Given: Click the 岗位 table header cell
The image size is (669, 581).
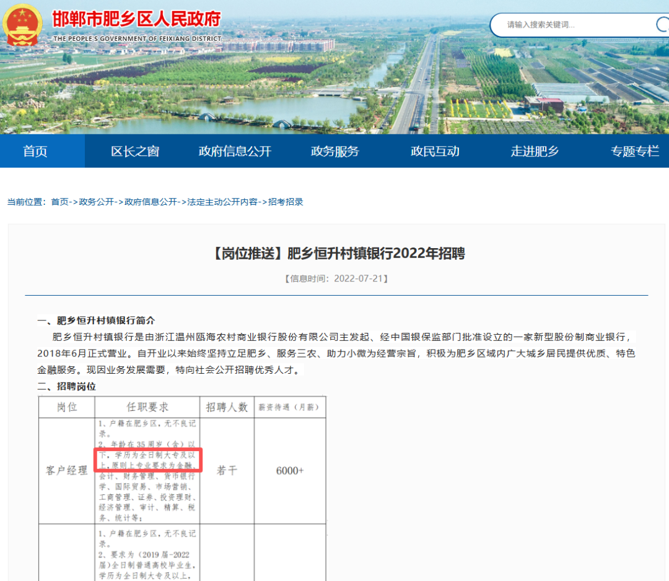Looking at the screenshot, I should pyautogui.click(x=67, y=407).
